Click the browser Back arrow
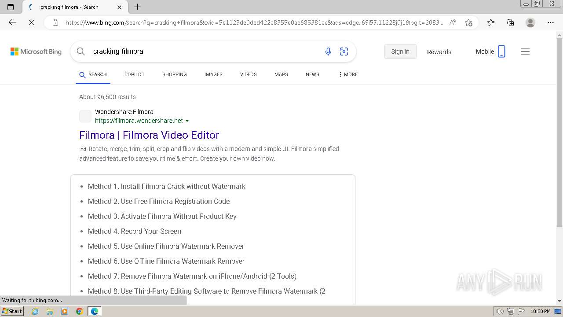The width and height of the screenshot is (563, 317). click(x=12, y=22)
